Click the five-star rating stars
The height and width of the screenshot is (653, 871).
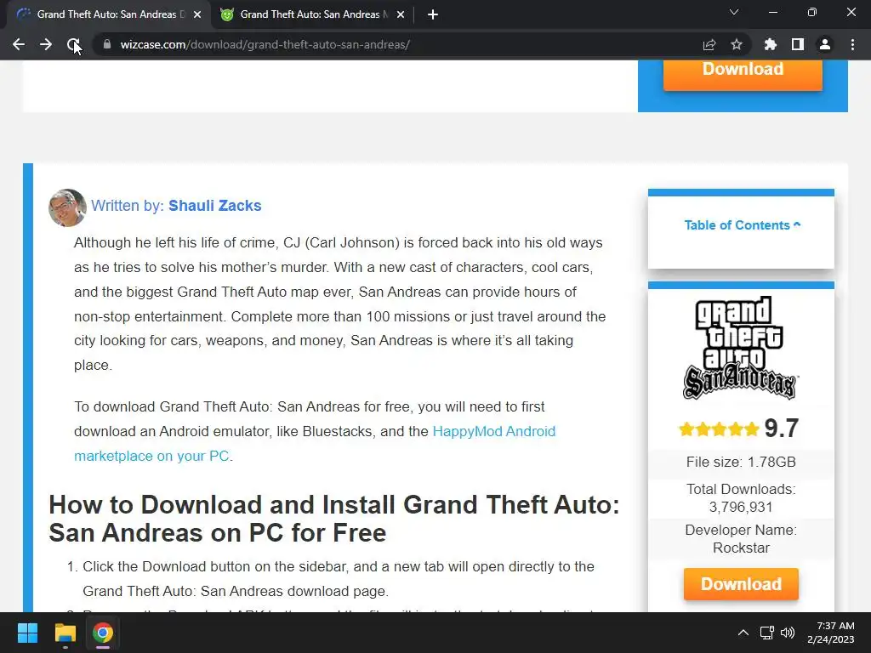[719, 429]
